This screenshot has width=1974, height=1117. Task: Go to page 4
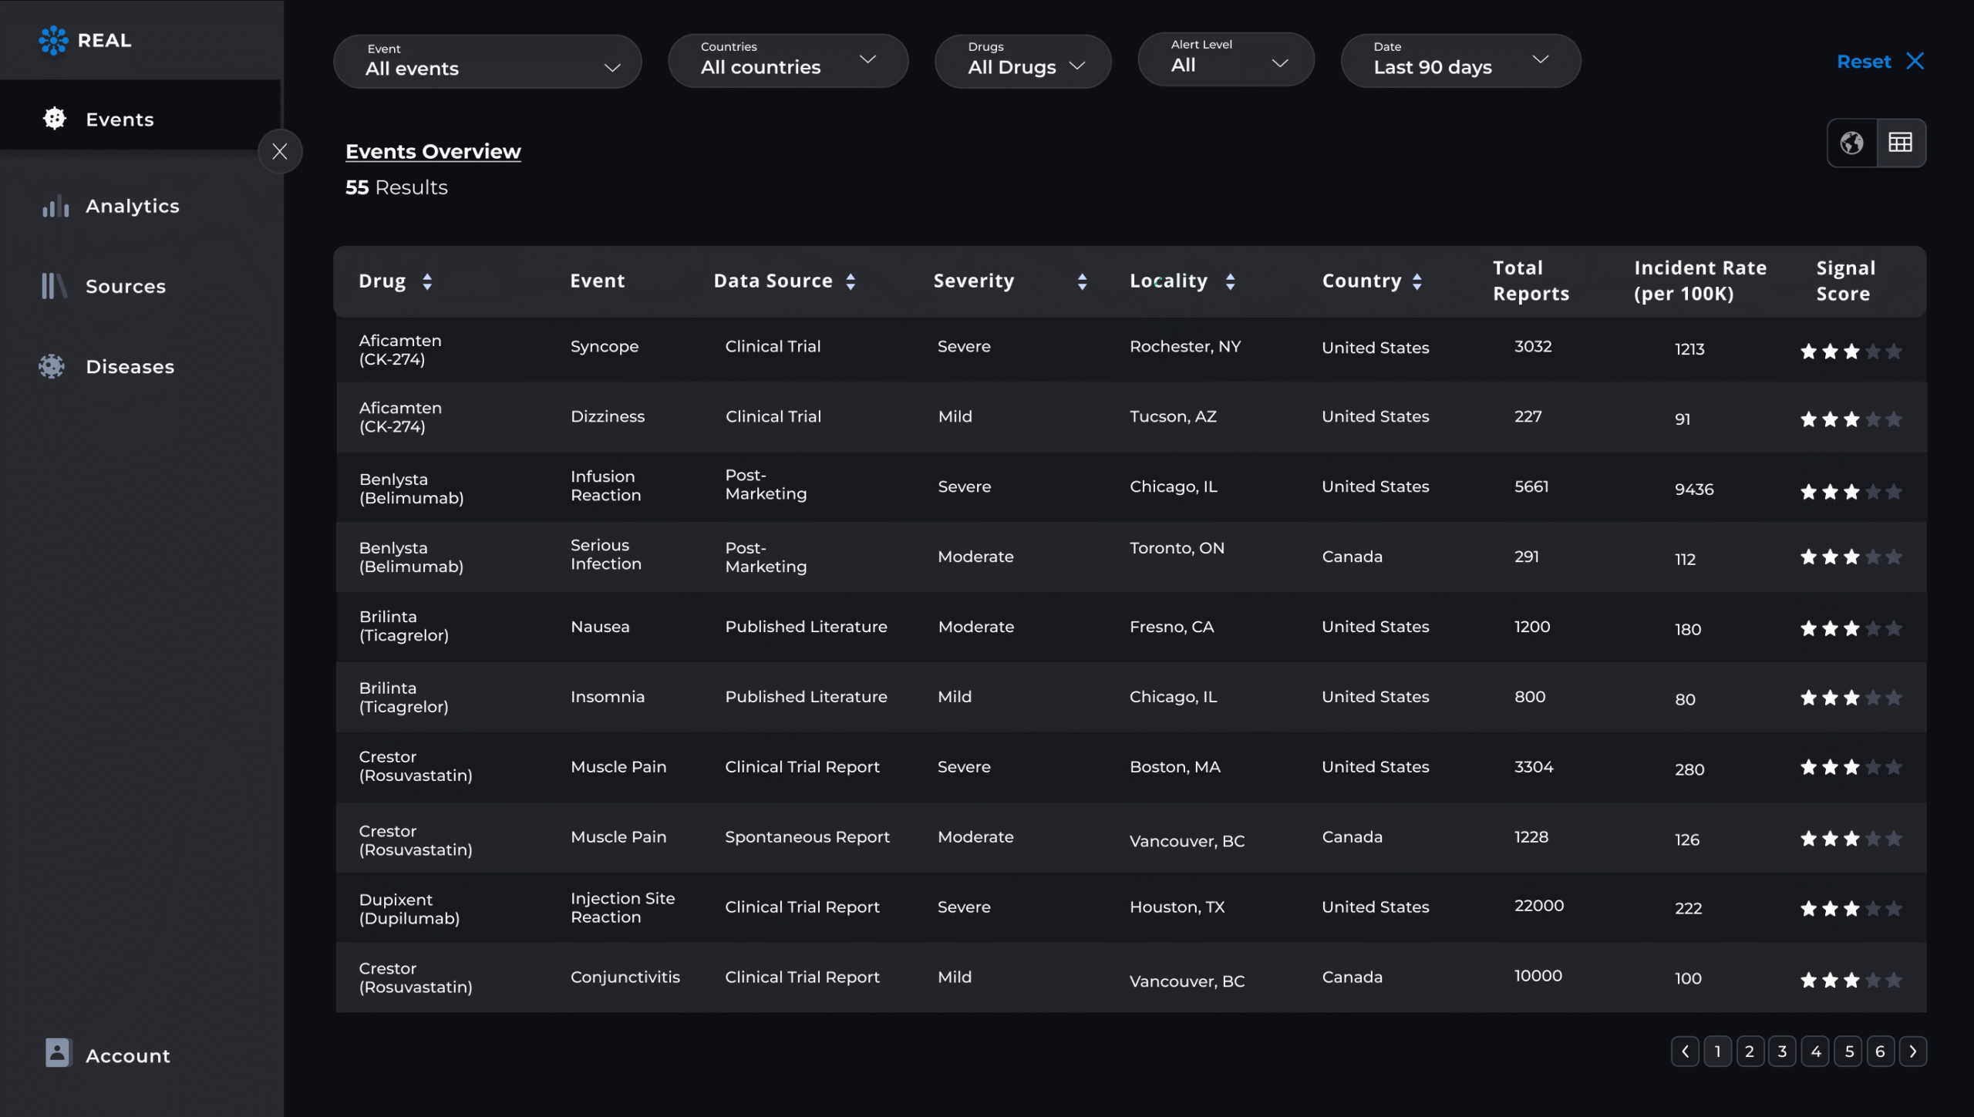(x=1816, y=1051)
